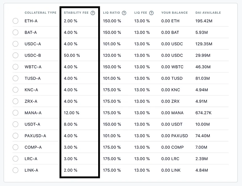Pick the ZRX-A radio option
The height and width of the screenshot is (186, 242).
pos(15,101)
